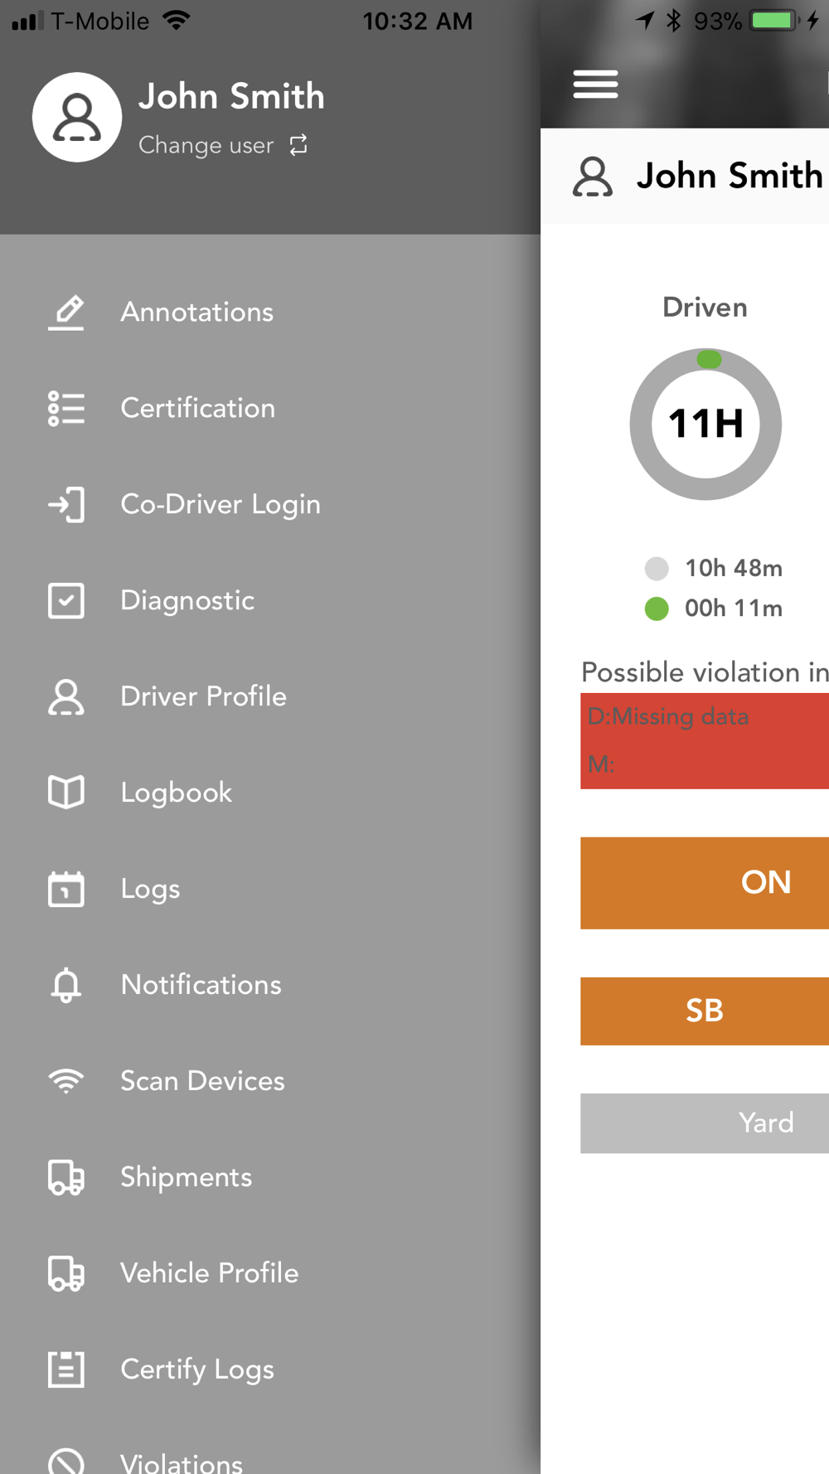Tap the WiFi signal status bar icon
Image resolution: width=829 pixels, height=1474 pixels.
176,20
